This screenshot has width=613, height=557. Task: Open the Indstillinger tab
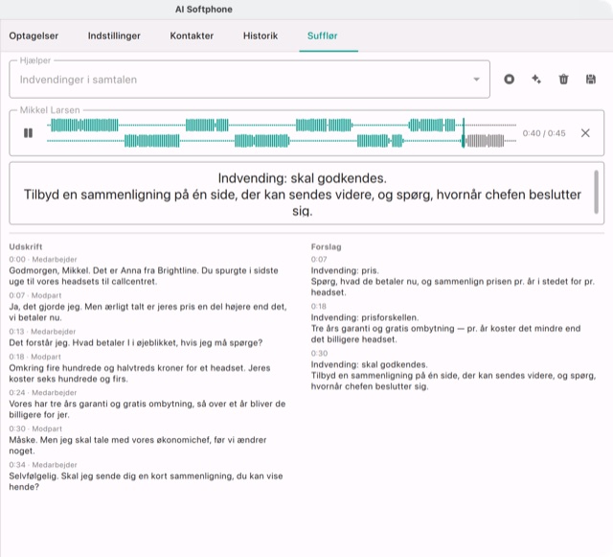[114, 36]
